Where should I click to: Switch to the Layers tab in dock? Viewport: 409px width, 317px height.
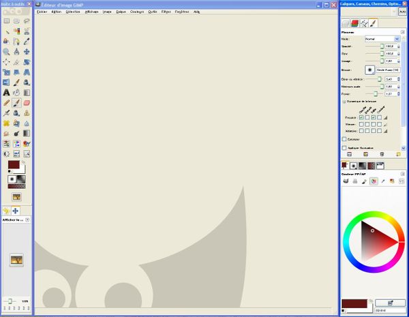(346, 23)
